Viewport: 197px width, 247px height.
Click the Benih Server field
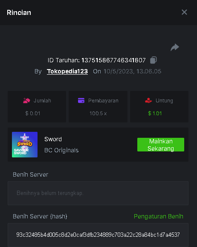(x=98, y=193)
